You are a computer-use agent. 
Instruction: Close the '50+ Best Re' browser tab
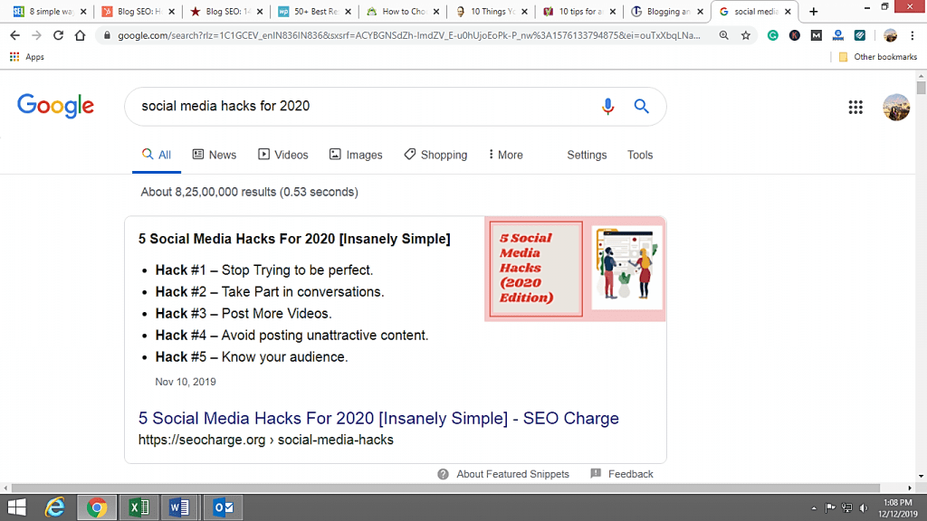(348, 11)
